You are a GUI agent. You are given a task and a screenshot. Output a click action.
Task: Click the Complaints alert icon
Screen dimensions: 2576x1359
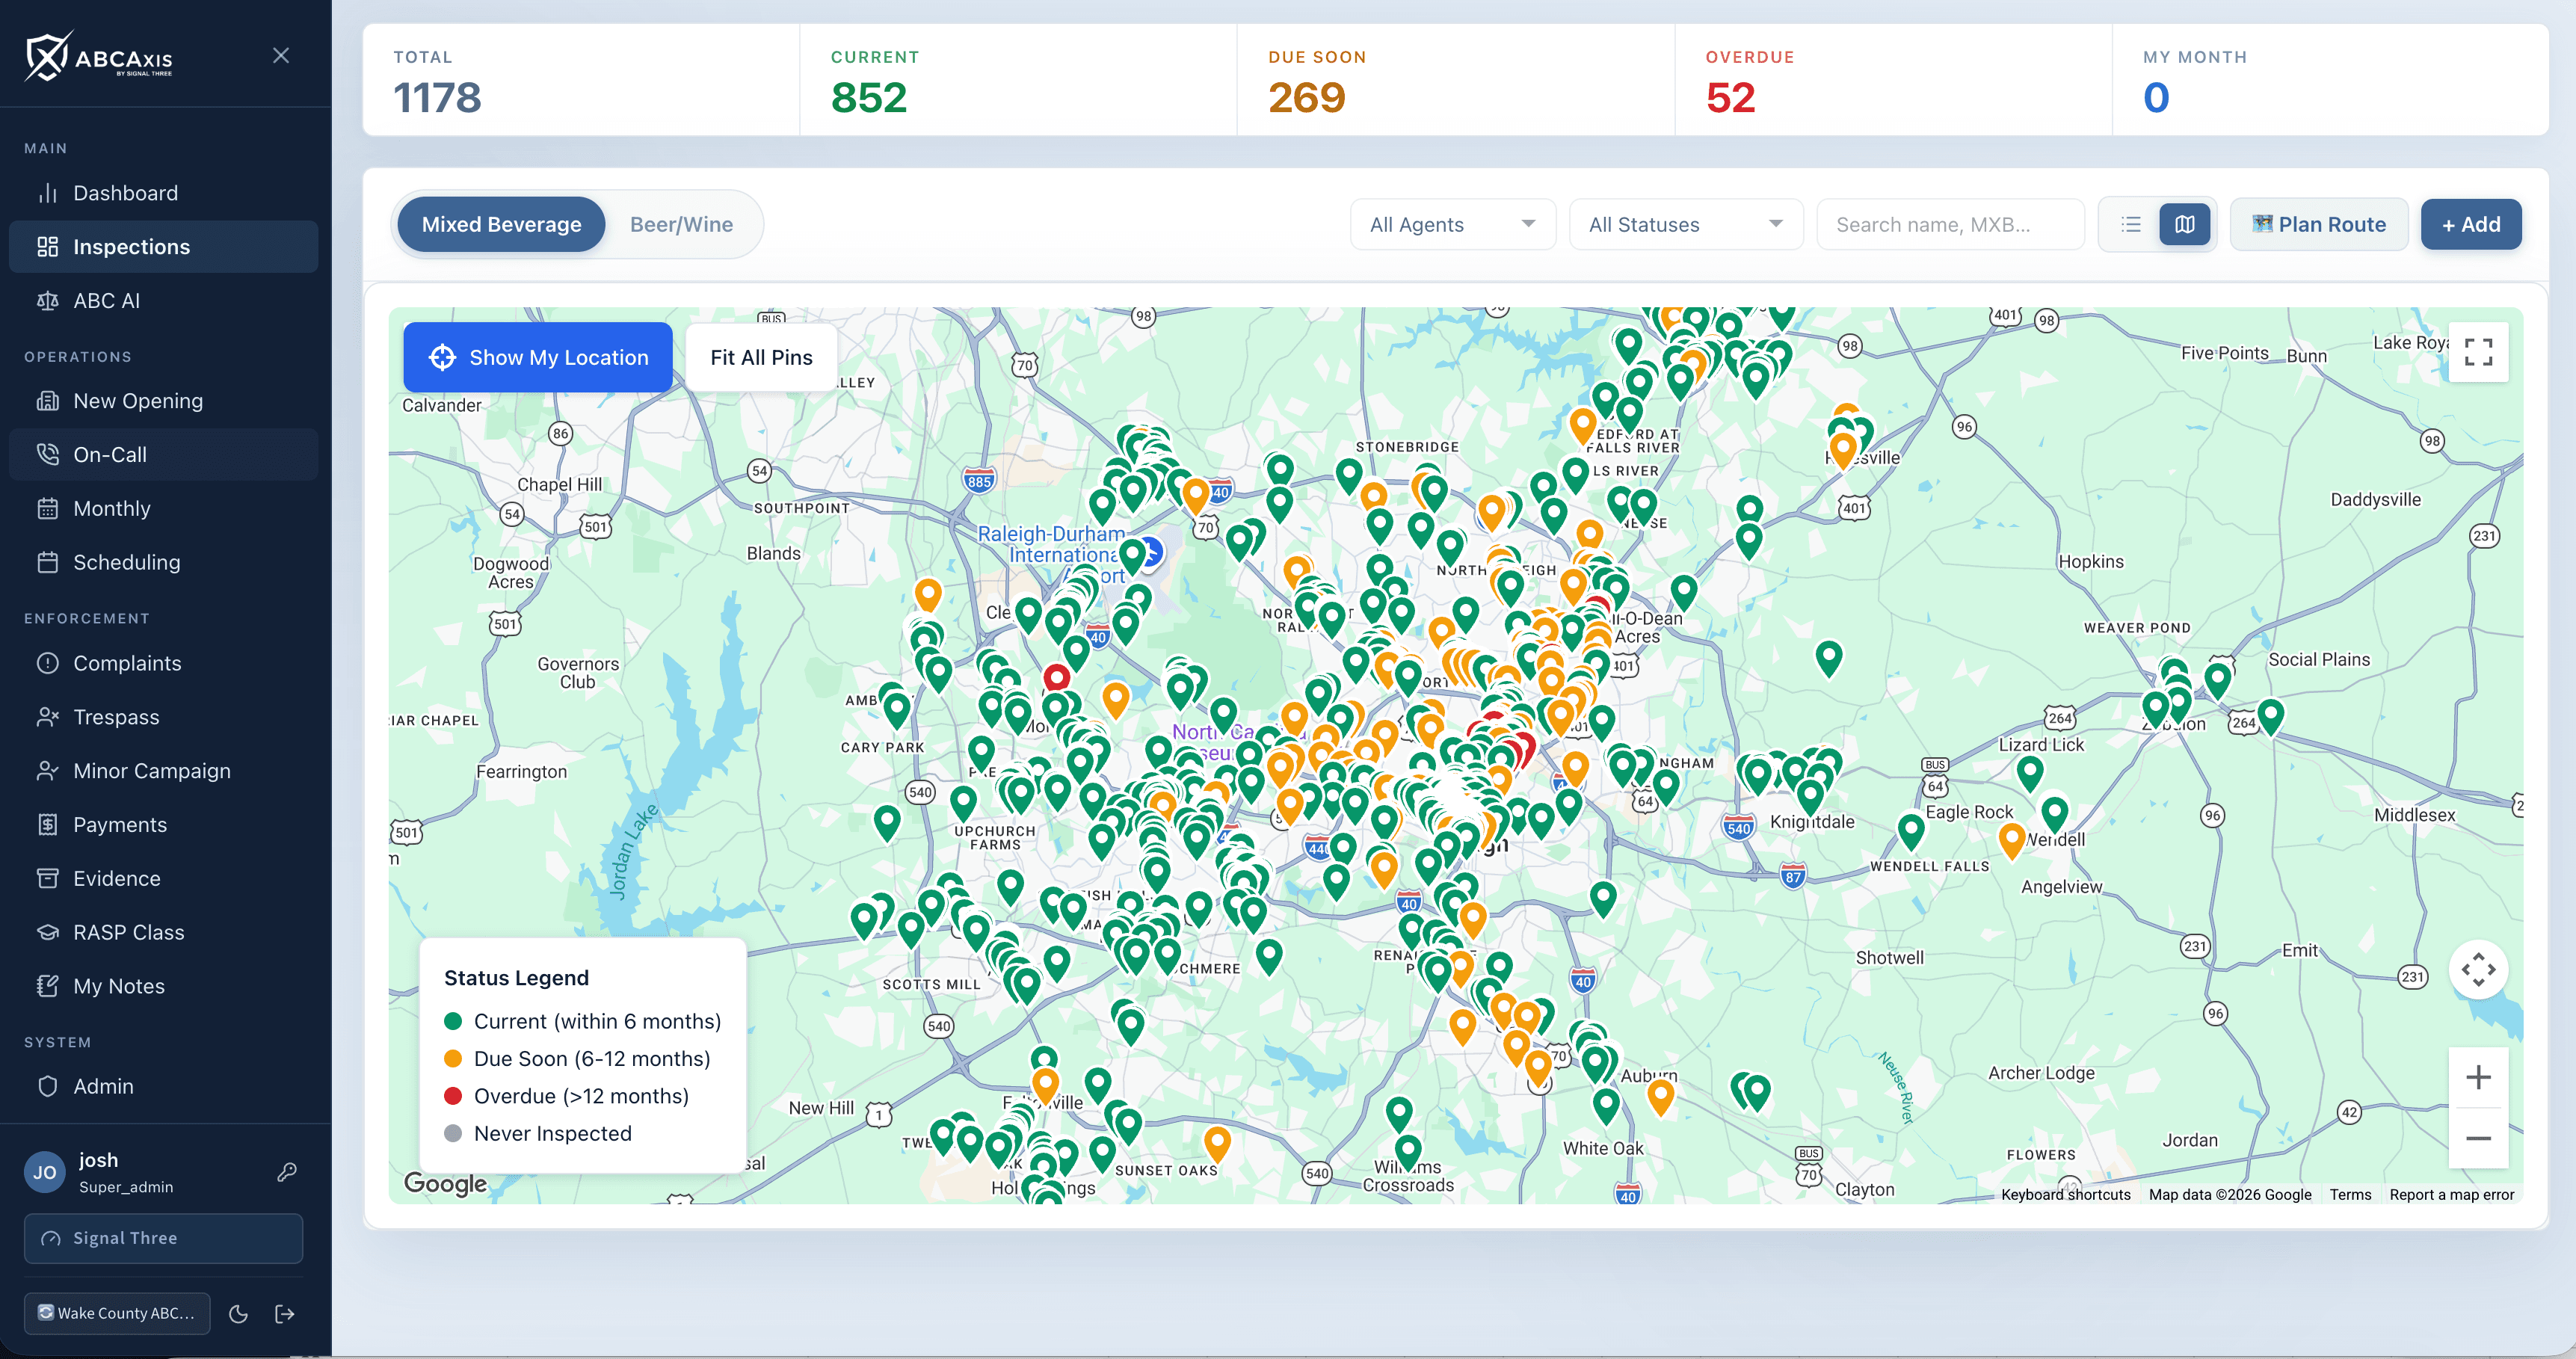click(47, 663)
